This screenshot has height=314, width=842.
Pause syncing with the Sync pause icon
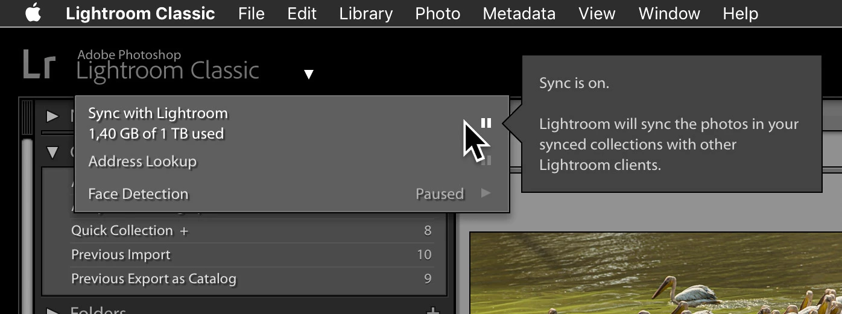coord(486,124)
